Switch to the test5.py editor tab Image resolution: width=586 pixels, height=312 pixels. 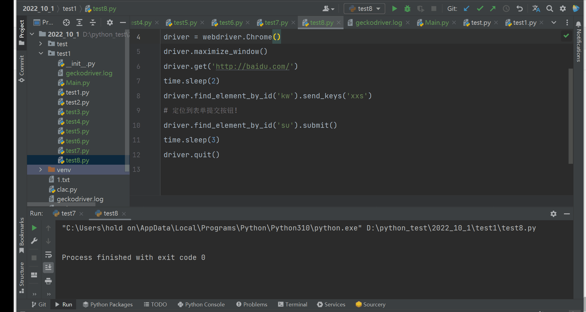point(185,22)
